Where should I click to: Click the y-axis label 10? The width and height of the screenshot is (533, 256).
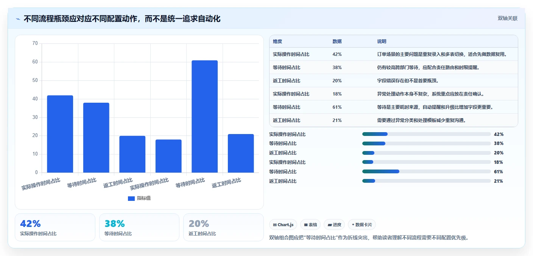35,154
